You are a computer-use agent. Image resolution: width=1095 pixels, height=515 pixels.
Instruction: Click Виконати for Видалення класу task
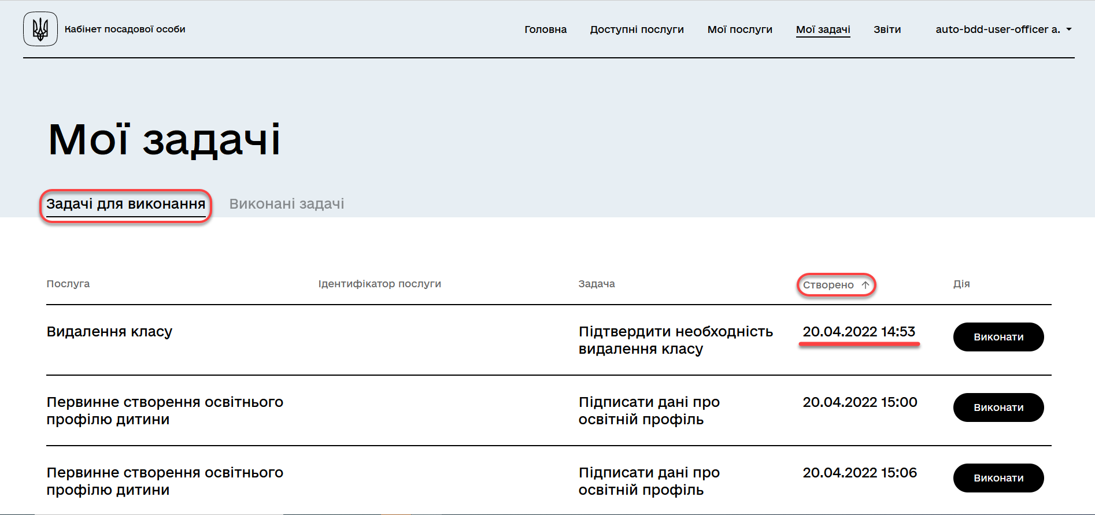[998, 337]
